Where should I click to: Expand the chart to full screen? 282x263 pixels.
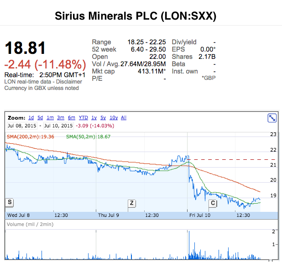tap(272, 118)
